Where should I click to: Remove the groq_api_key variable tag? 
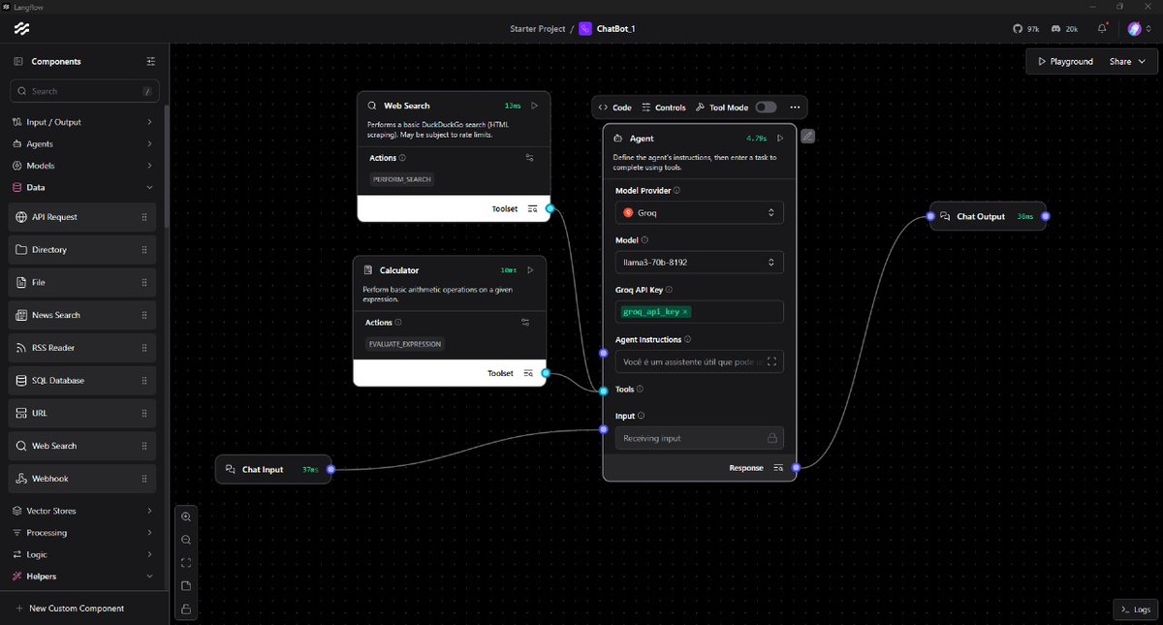[x=685, y=312]
